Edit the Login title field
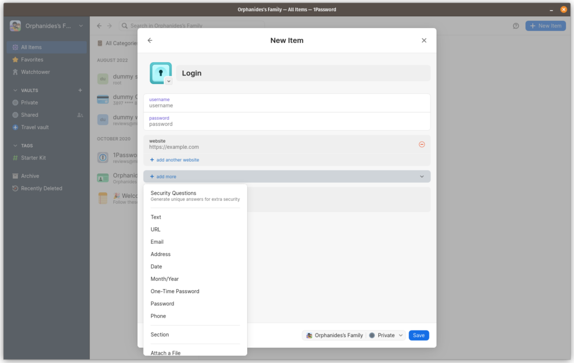This screenshot has width=574, height=363. (303, 73)
